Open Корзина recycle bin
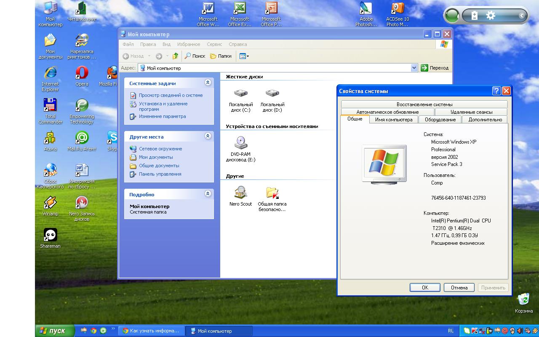539x337 pixels. click(x=523, y=303)
